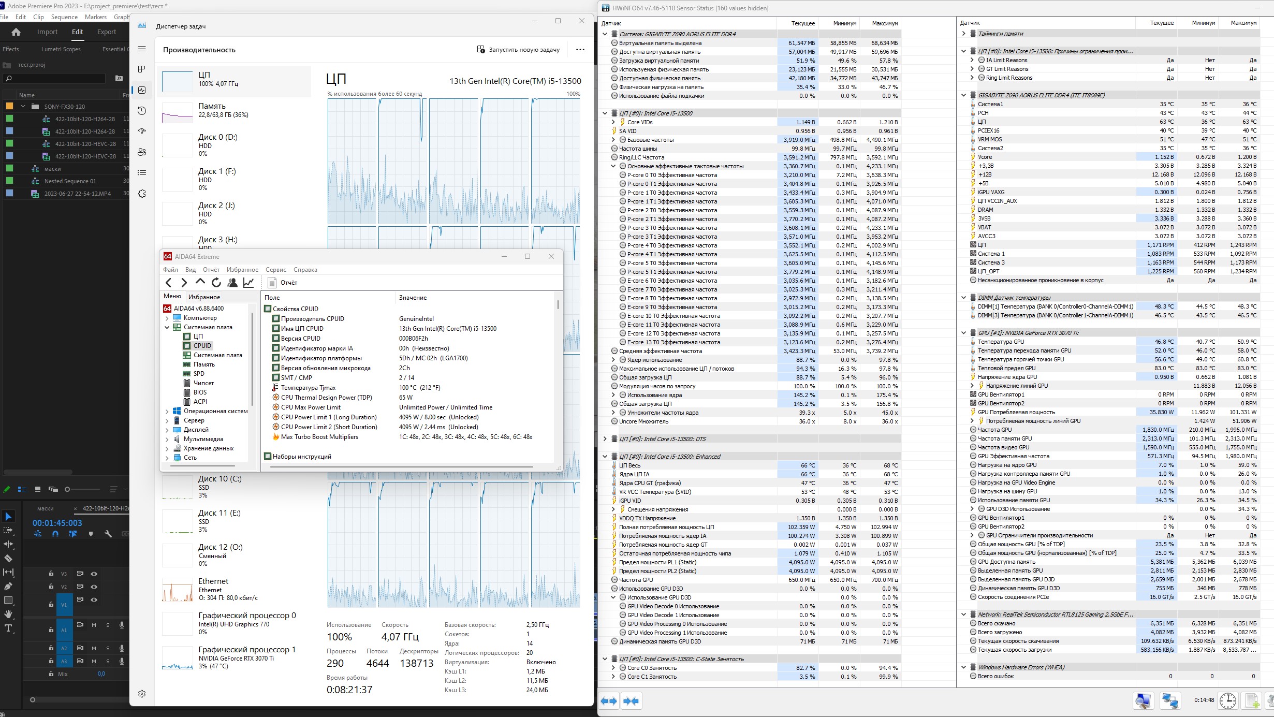Viewport: 1274px width, 717px height.
Task: Click the Refresh icon in AIDA64 toolbar
Action: pos(216,282)
